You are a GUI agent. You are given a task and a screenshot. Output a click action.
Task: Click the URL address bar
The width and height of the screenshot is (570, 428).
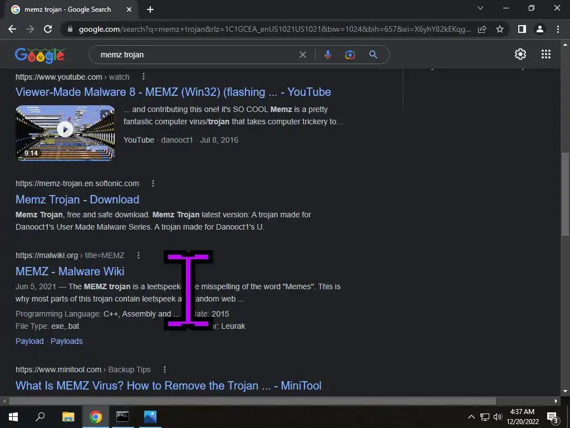click(274, 29)
